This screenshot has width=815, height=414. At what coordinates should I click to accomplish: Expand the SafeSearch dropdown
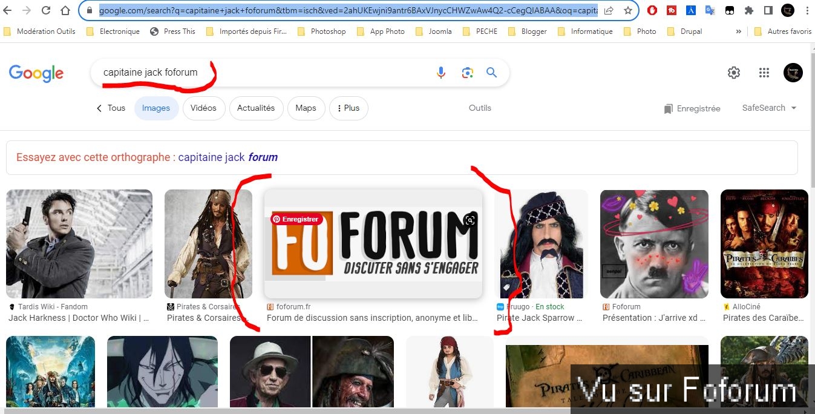769,108
